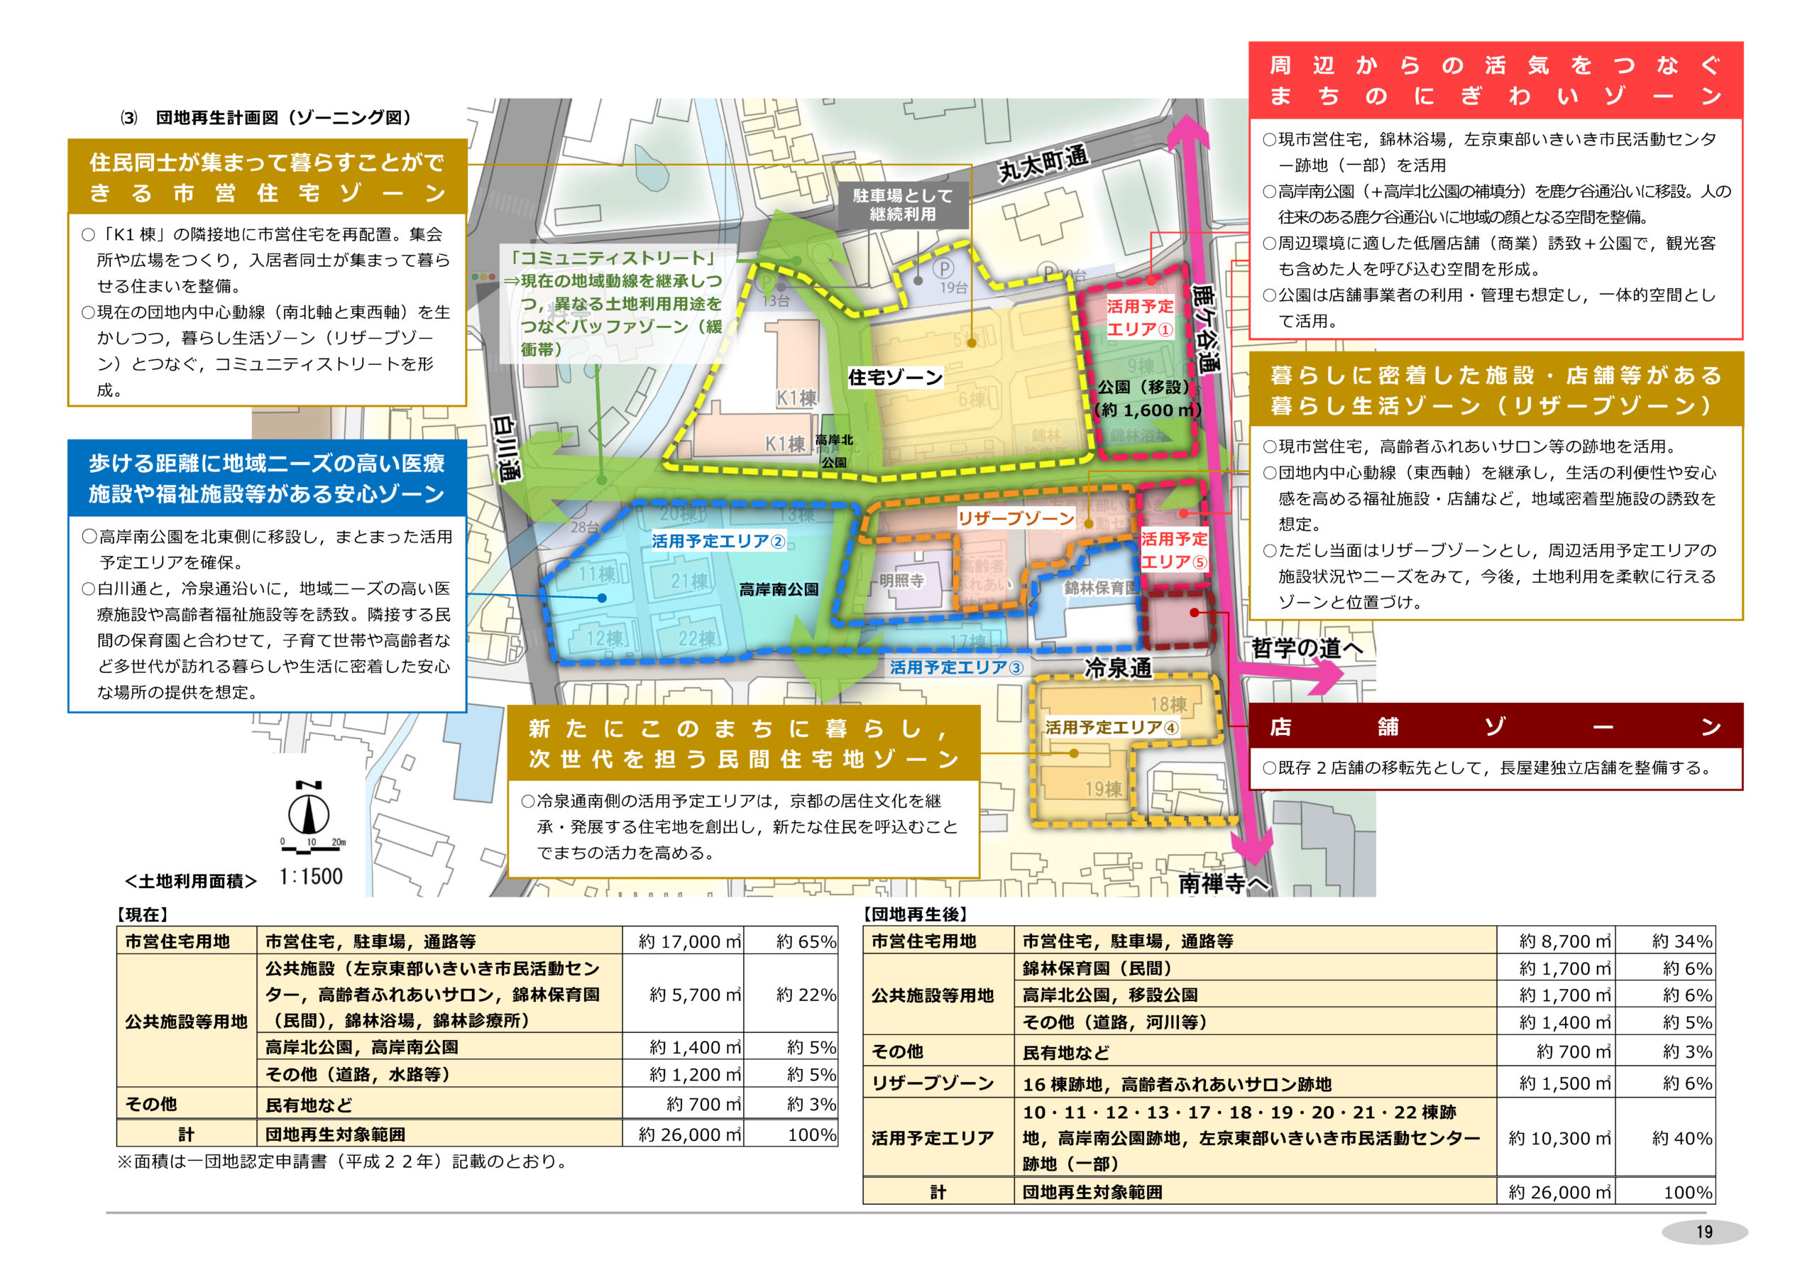The image size is (1817, 1285).
Task: Click the 約 1,500 ㎡ cell
Action: coord(1556,1083)
